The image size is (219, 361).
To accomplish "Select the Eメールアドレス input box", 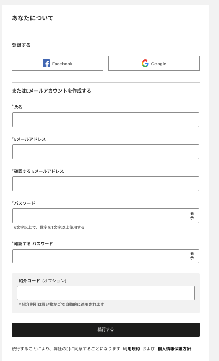I will point(106,152).
